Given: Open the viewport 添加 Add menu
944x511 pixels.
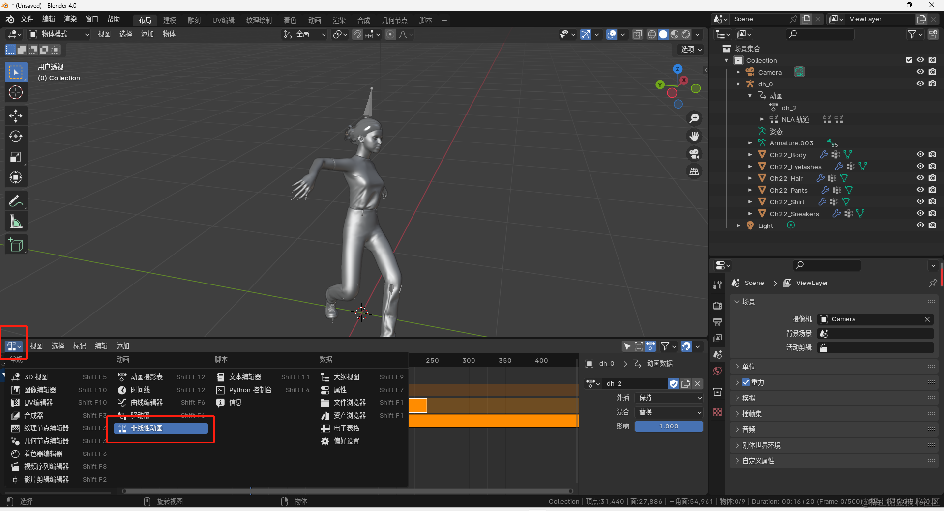Looking at the screenshot, I should (147, 34).
